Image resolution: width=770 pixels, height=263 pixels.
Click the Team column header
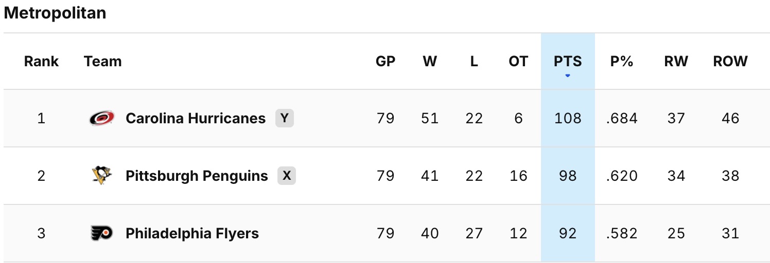(103, 62)
